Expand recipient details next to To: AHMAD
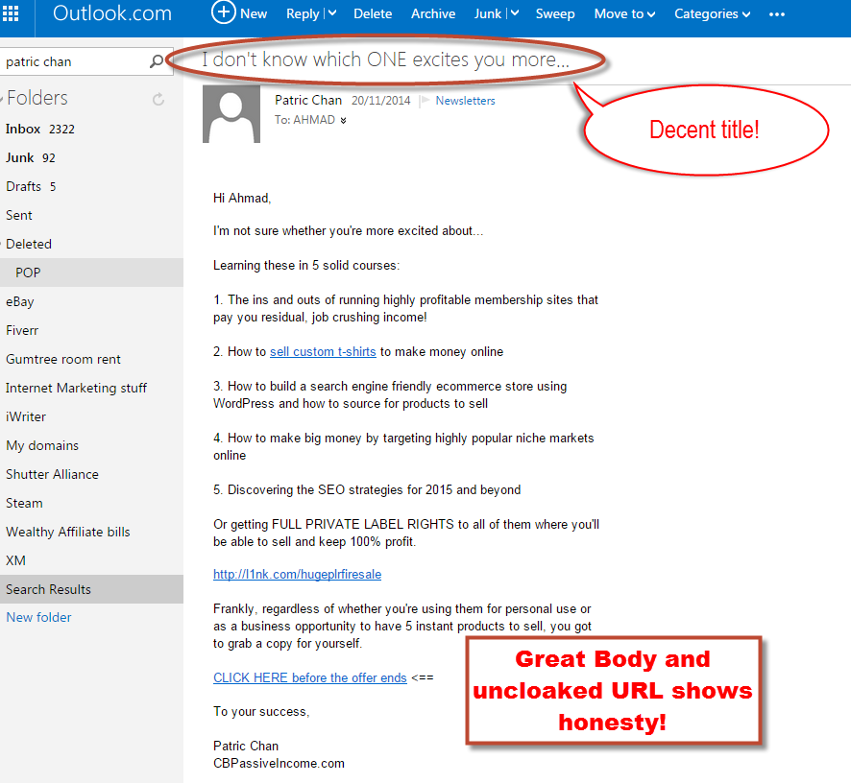This screenshot has height=783, width=851. [x=343, y=120]
